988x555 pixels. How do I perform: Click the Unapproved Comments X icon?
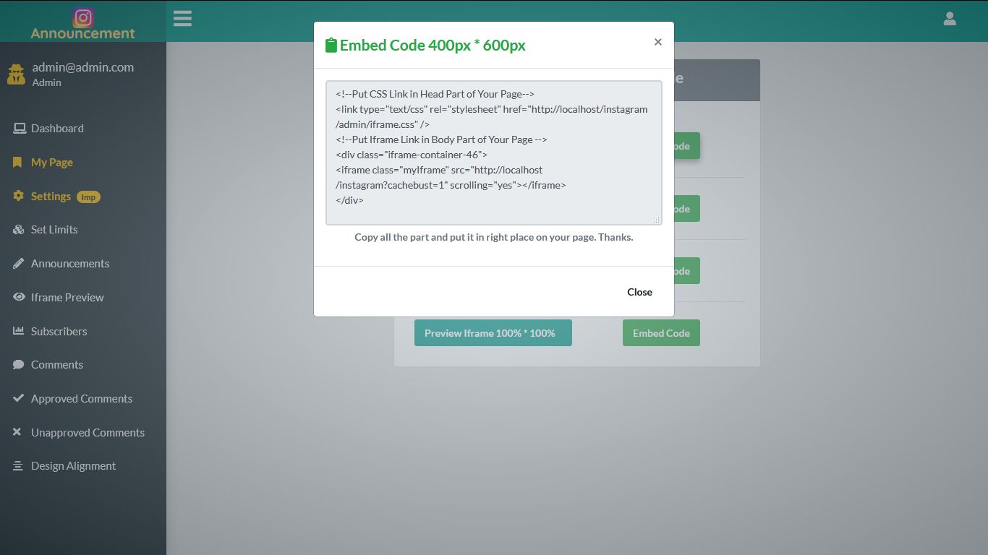coord(17,432)
